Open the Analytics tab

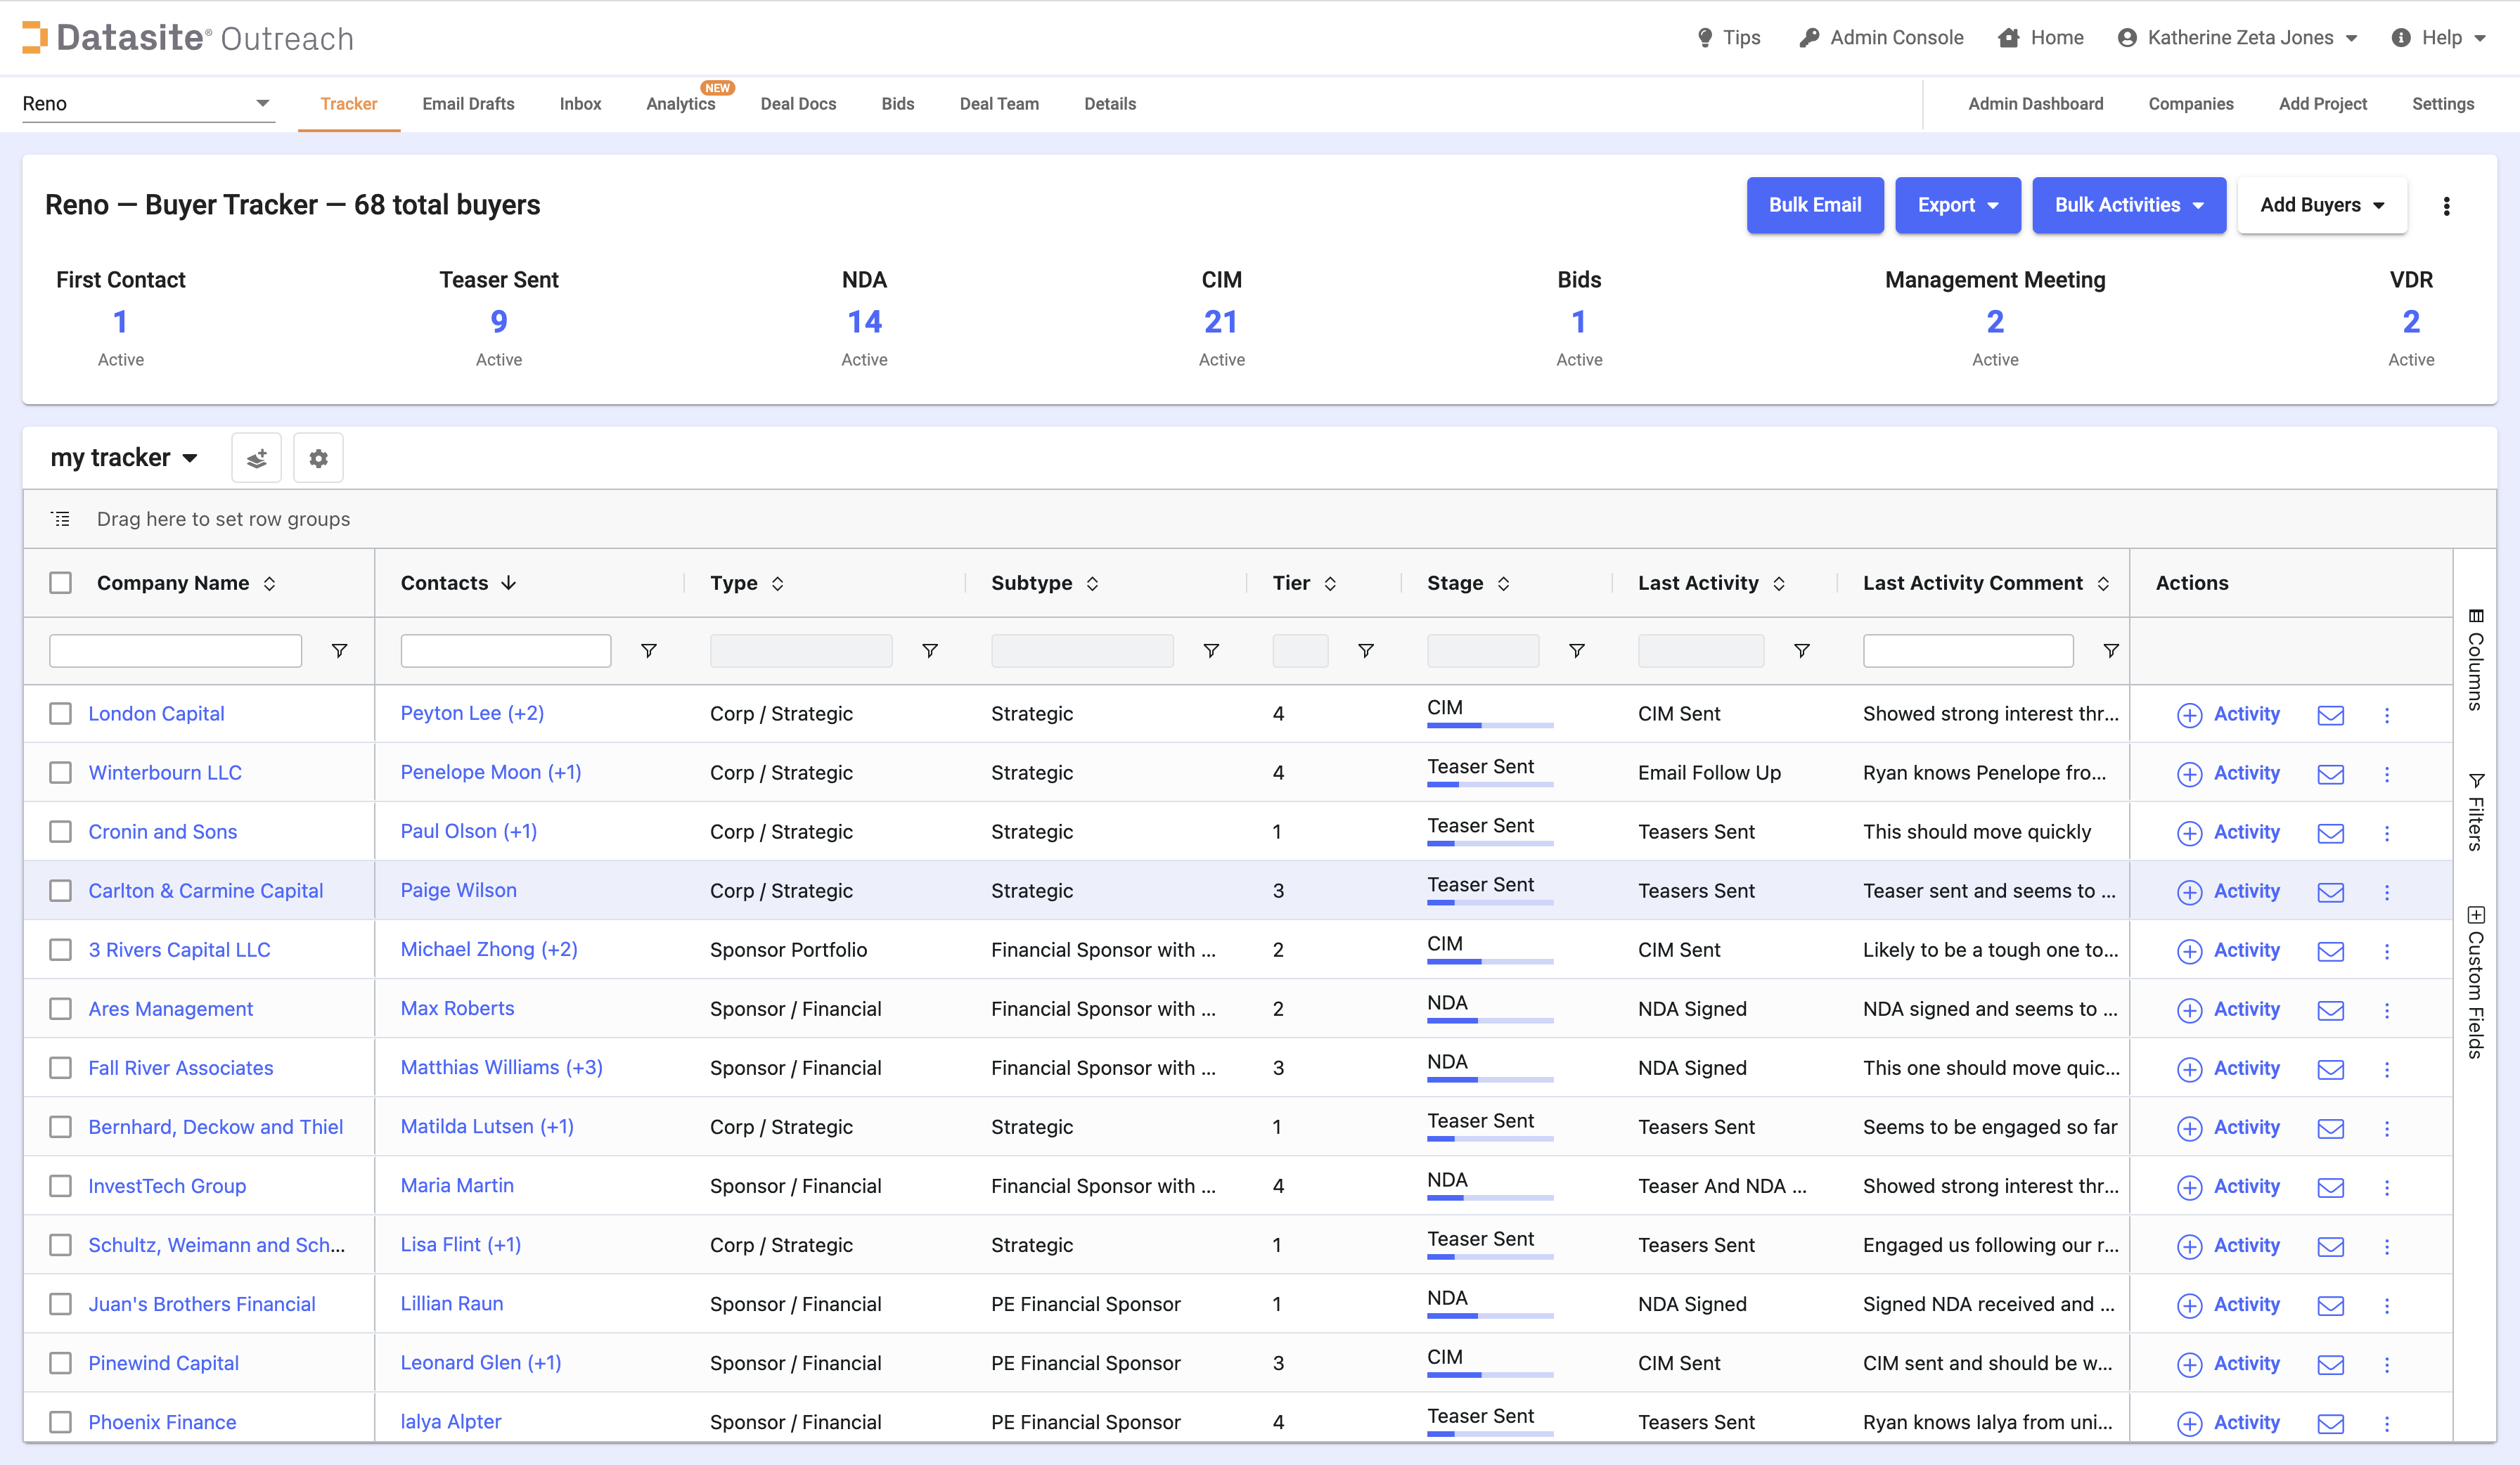coord(680,104)
